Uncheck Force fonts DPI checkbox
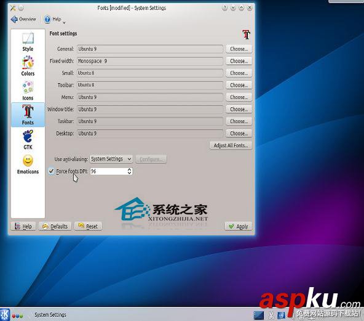 tap(51, 171)
